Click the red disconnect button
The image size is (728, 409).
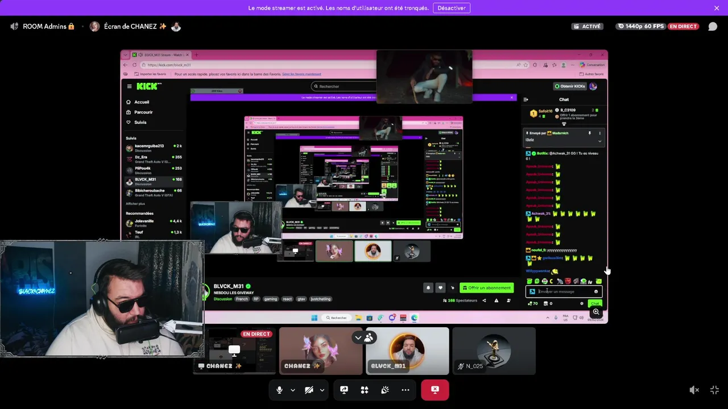pos(435,390)
